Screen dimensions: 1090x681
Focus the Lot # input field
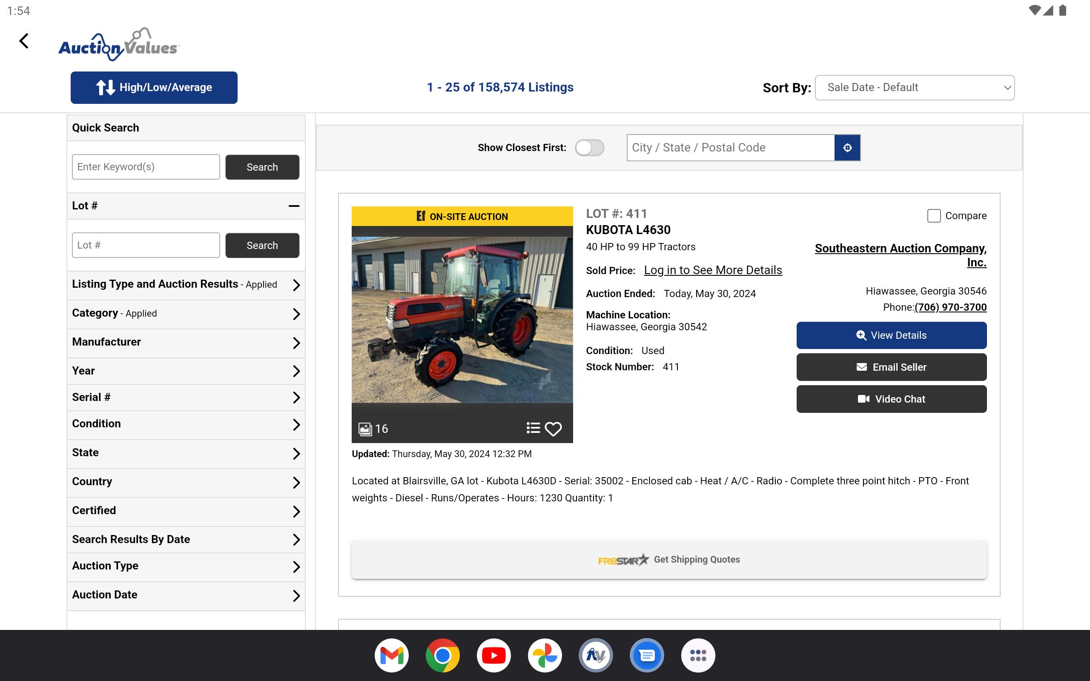[146, 246]
